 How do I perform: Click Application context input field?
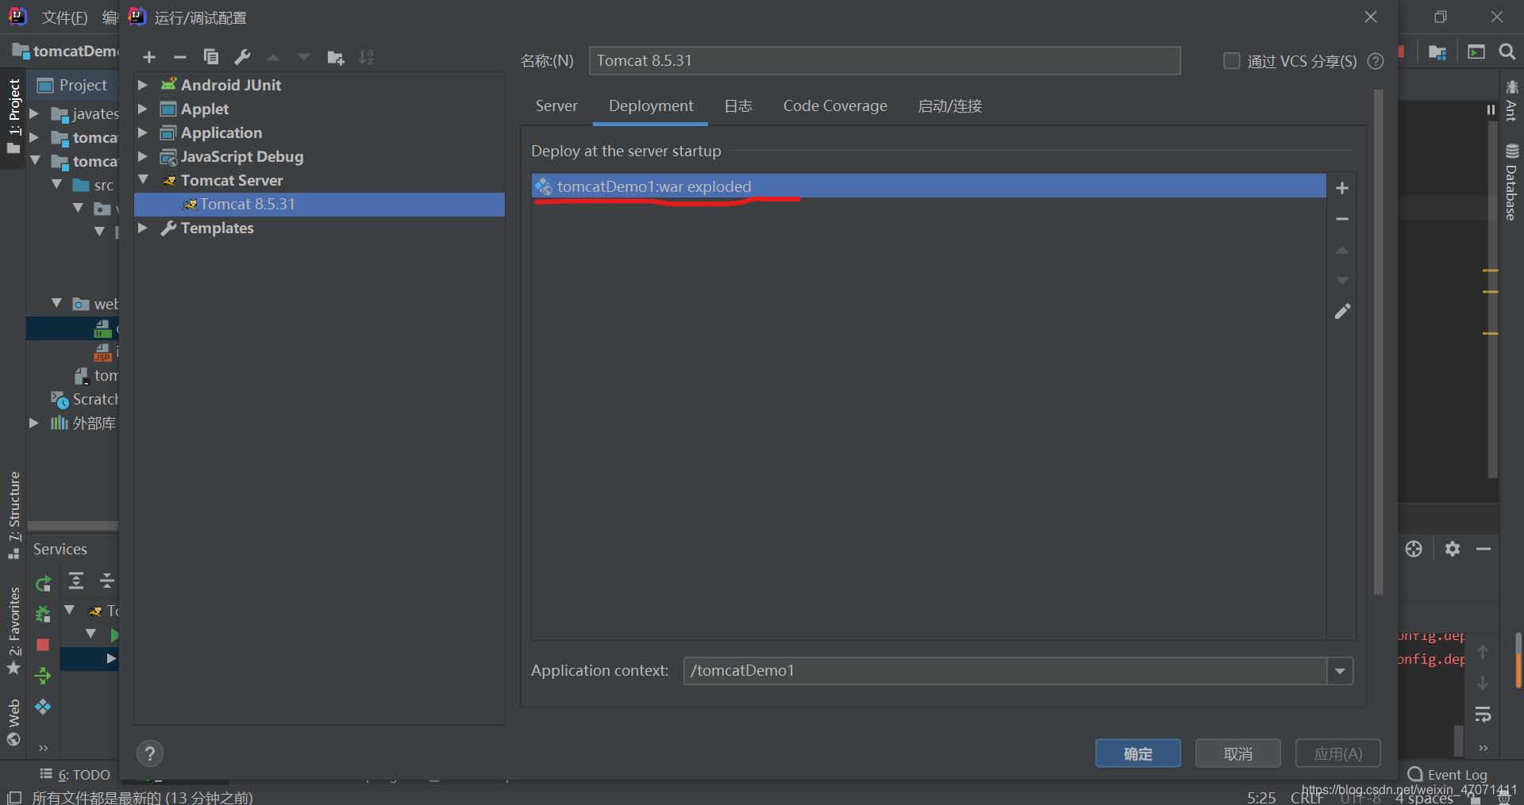click(x=1005, y=671)
